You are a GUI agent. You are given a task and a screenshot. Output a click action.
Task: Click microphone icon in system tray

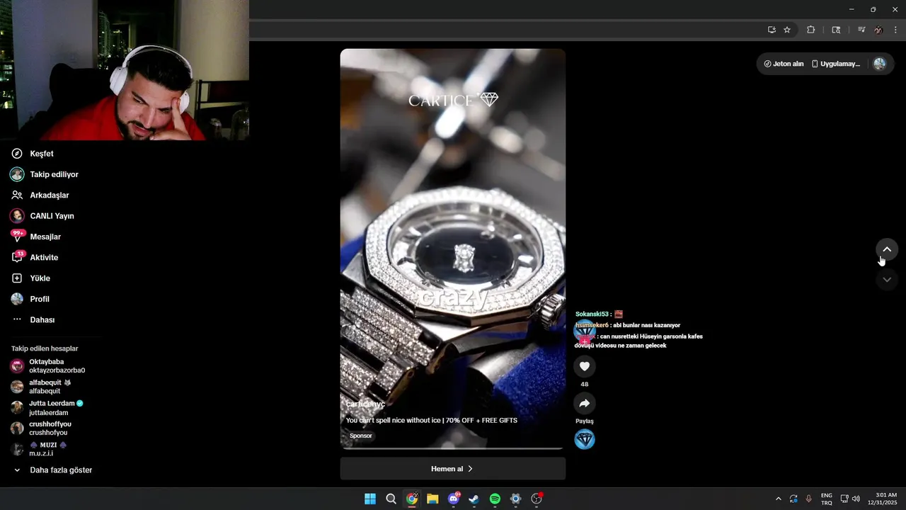pyautogui.click(x=808, y=499)
